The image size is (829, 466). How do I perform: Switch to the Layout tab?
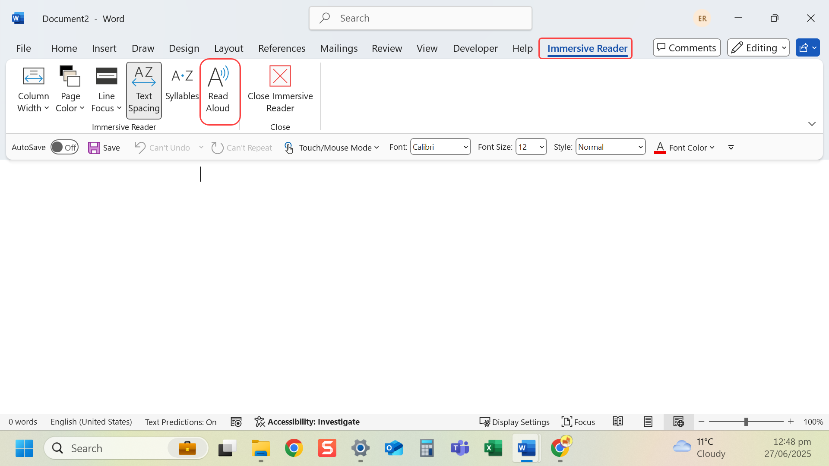tap(228, 48)
